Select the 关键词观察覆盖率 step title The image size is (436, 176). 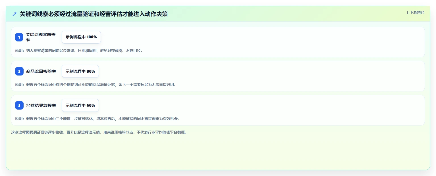coord(41,37)
